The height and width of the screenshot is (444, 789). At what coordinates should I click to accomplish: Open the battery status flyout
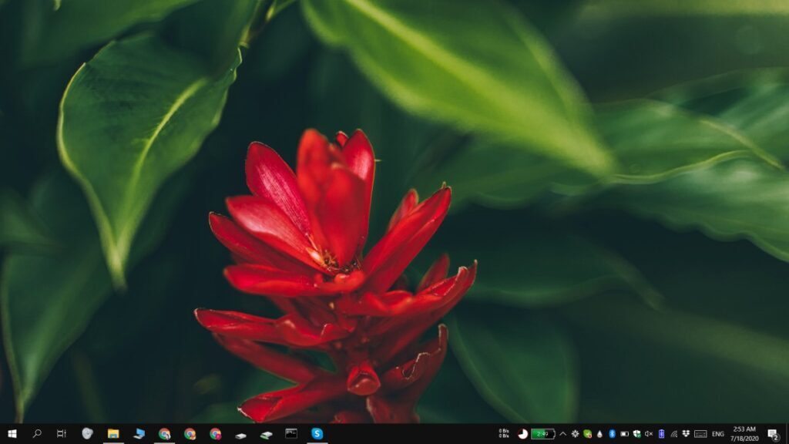point(544,432)
